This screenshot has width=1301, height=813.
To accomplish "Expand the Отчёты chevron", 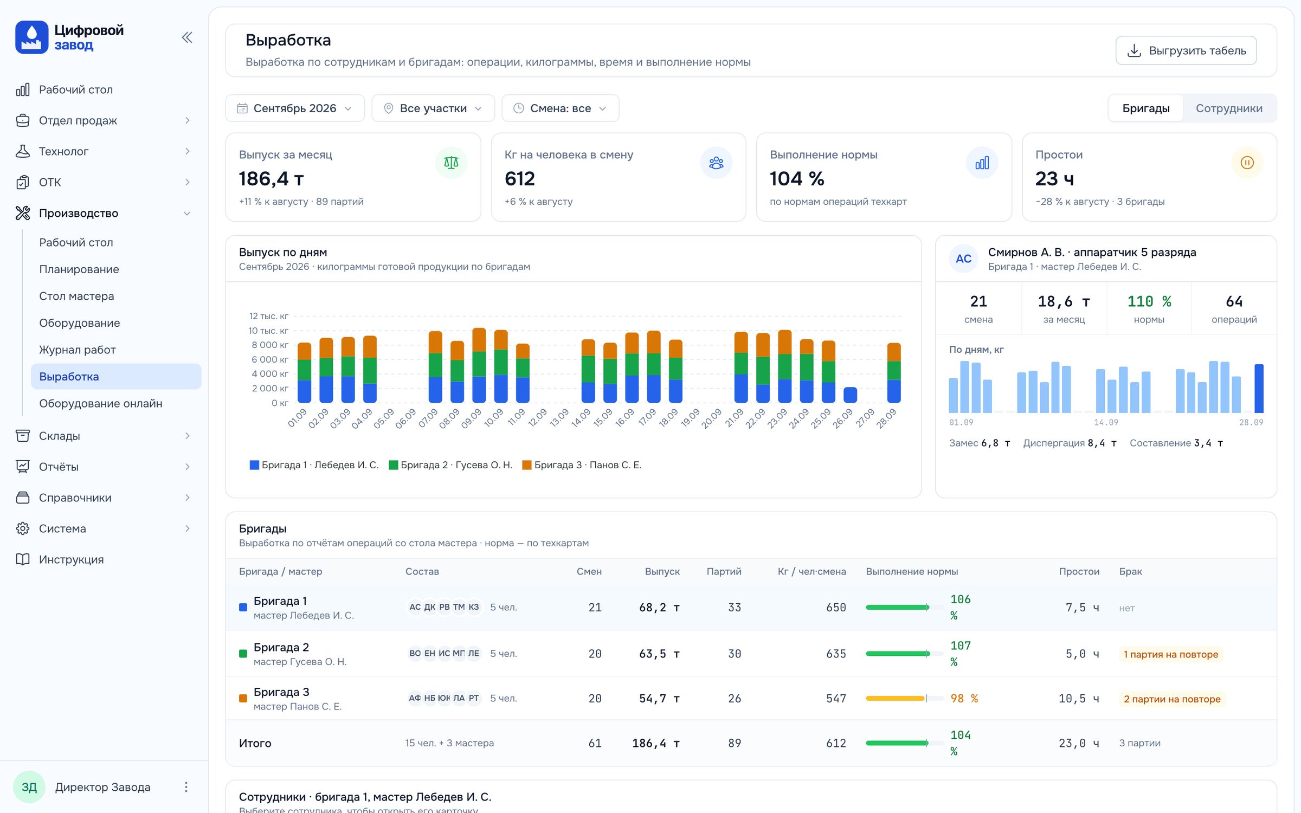I will point(188,467).
